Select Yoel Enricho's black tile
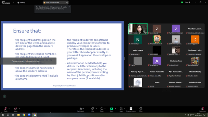The height and width of the screenshot is (117, 208). point(157,50)
